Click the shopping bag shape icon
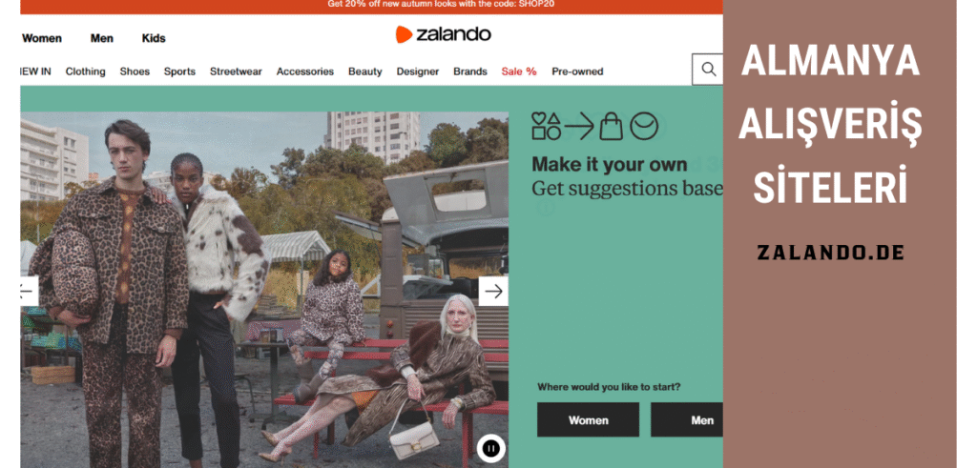This screenshot has height=468, width=977. tap(611, 127)
